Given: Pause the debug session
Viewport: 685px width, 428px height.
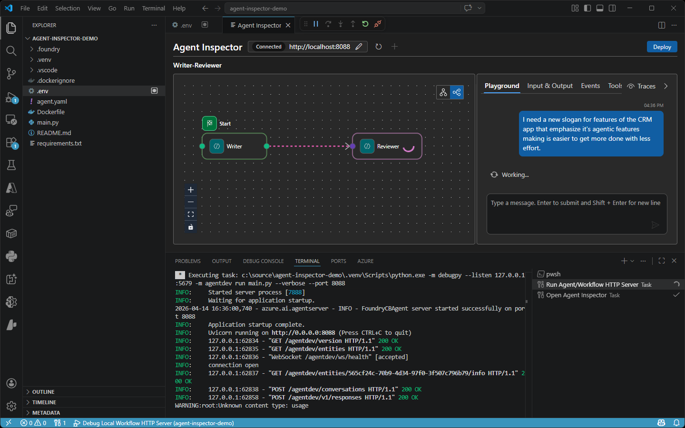Looking at the screenshot, I should 315,24.
